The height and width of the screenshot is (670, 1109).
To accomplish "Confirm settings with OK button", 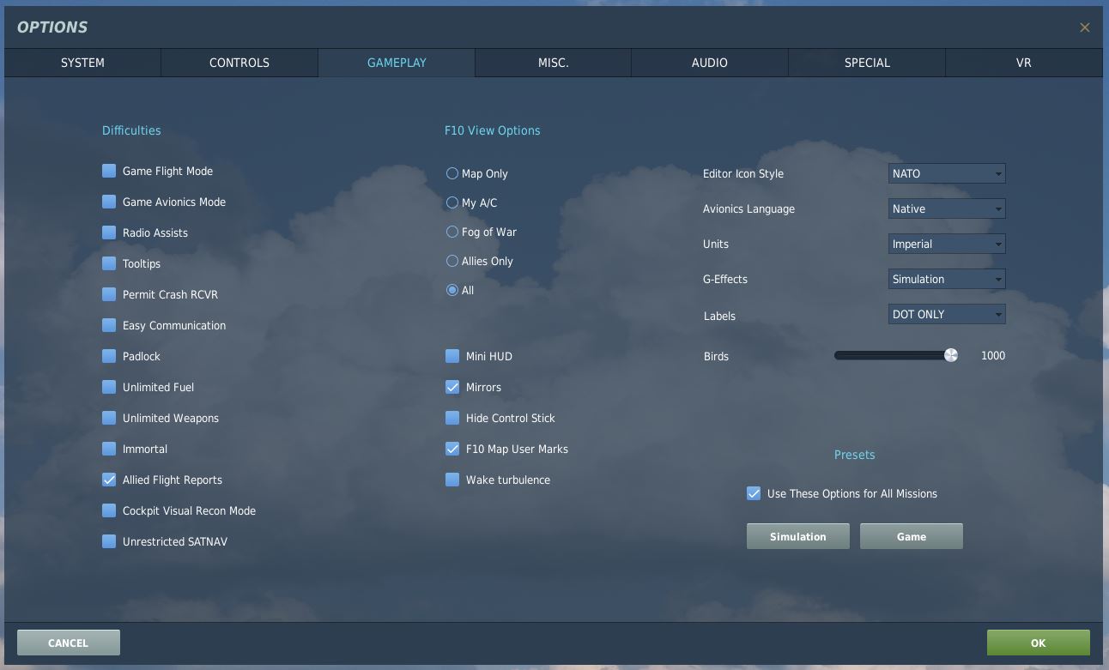I will pos(1039,643).
